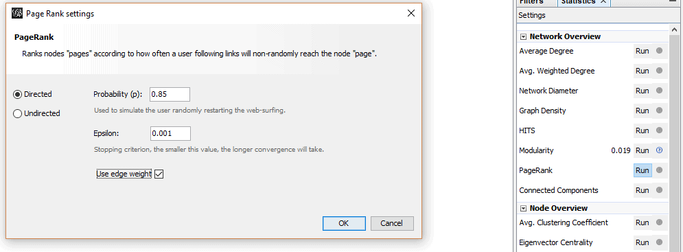Open the Modularity report question-mark icon
683x252 pixels.
click(x=659, y=150)
